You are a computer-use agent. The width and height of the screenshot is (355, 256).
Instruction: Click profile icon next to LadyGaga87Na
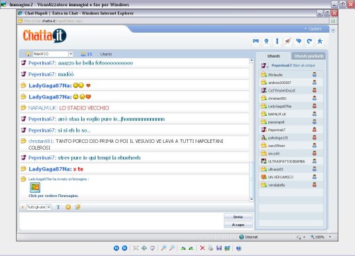[x=314, y=106]
